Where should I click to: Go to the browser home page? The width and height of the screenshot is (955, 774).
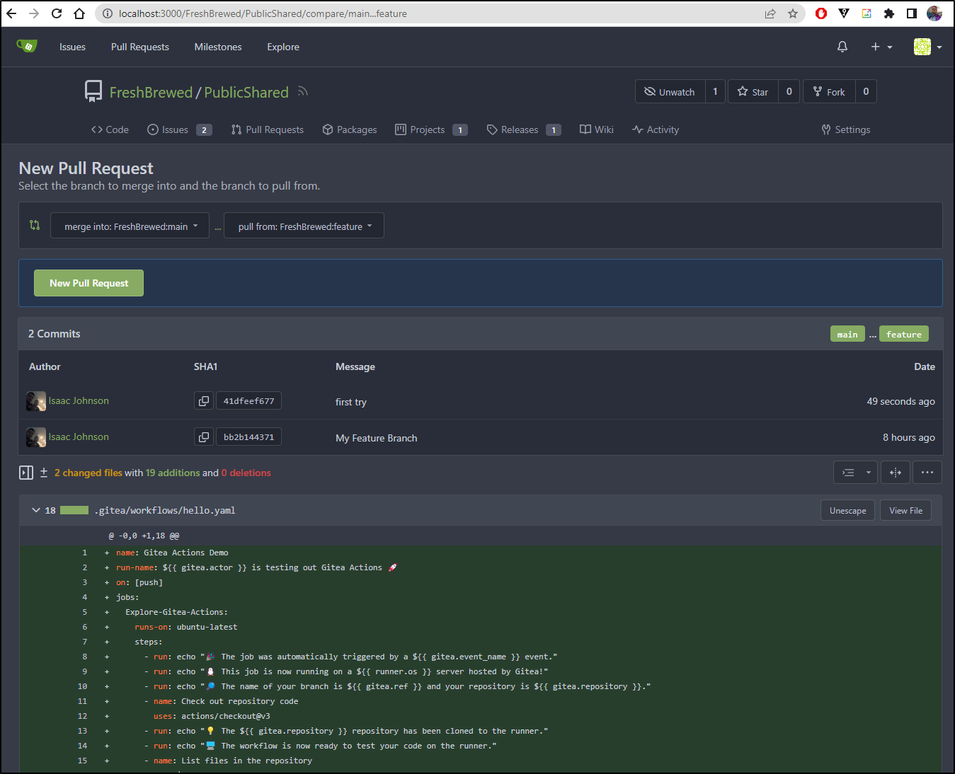click(79, 13)
